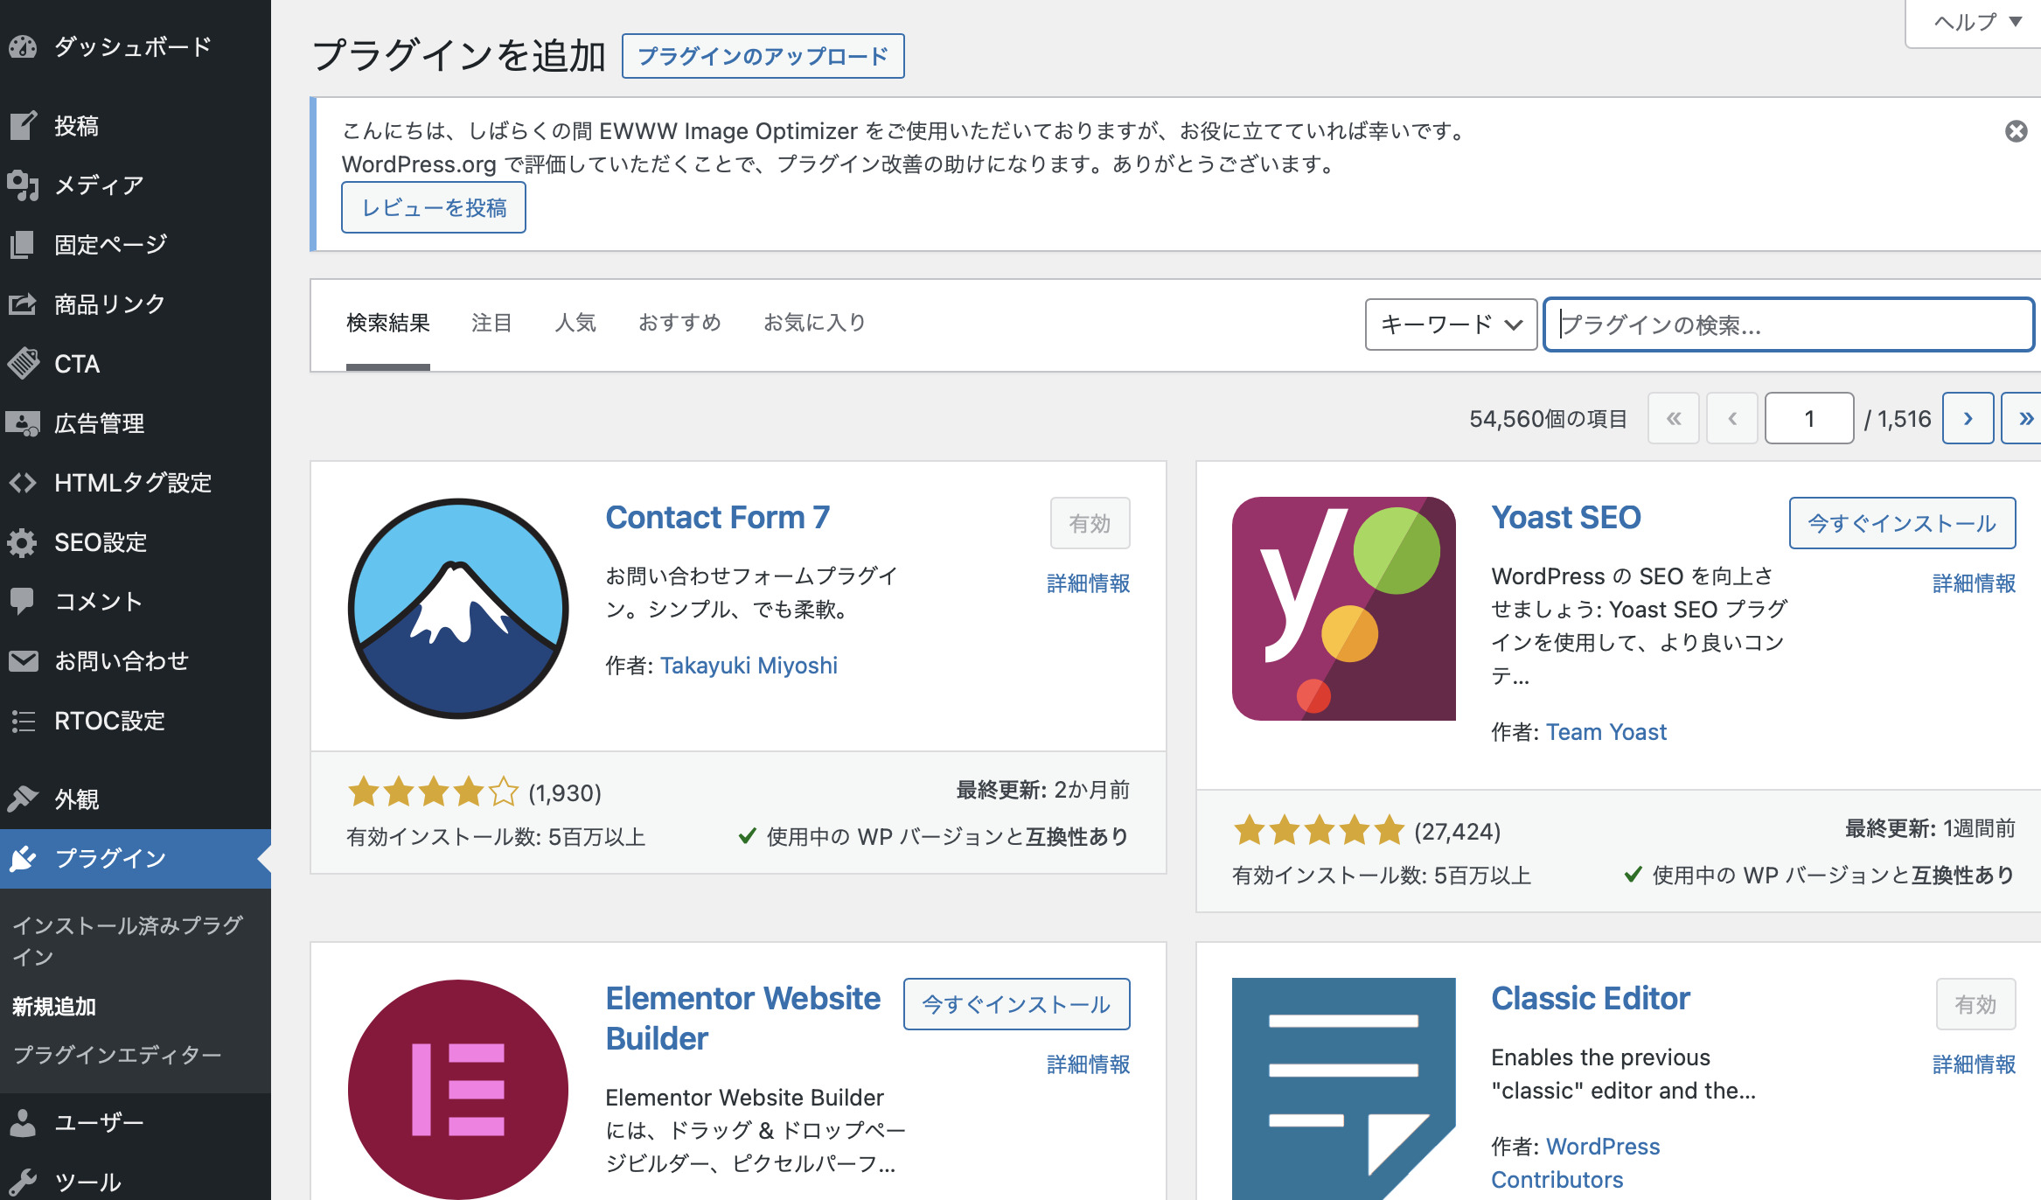
Task: Click the メディア media icon
Action: click(x=23, y=185)
